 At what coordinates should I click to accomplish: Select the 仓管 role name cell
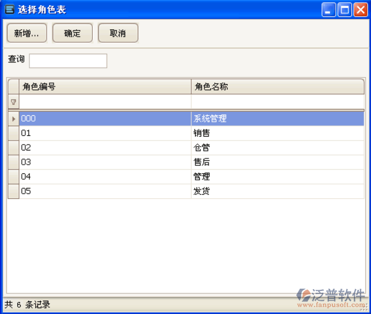click(278, 147)
